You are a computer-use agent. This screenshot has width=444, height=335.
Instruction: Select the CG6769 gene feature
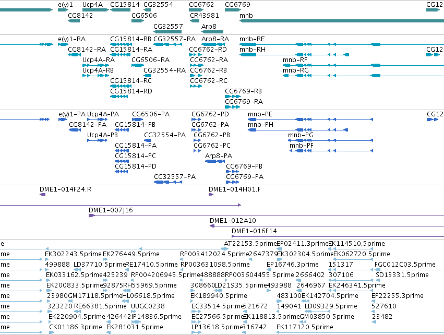tap(233, 10)
